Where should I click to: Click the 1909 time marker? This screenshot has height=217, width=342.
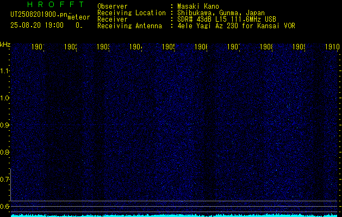[299, 47]
